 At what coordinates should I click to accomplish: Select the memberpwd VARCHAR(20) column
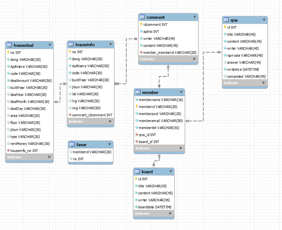coord(159,114)
